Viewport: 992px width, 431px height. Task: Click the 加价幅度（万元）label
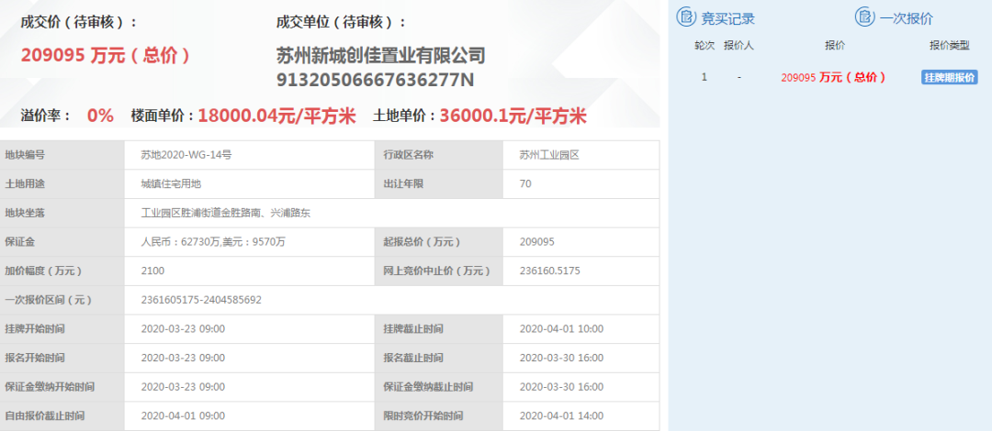(44, 271)
